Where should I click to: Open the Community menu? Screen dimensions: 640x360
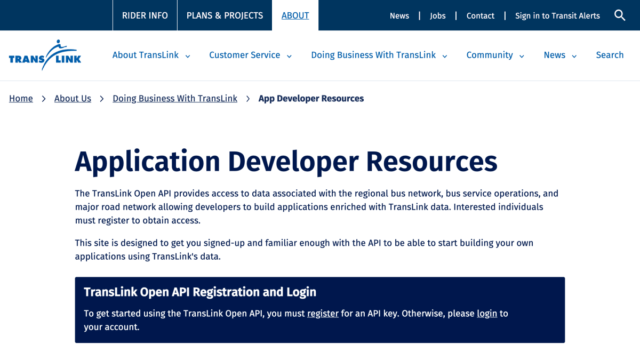click(490, 55)
